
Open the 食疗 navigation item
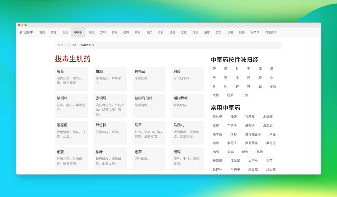click(149, 33)
